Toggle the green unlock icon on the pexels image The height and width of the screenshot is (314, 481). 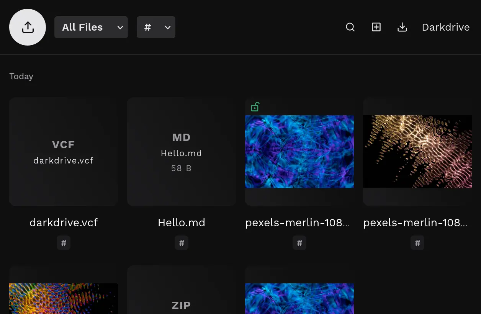click(x=255, y=107)
